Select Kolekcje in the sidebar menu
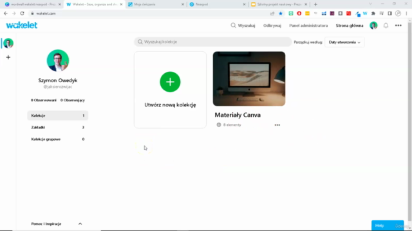This screenshot has width=412, height=231. click(57, 116)
